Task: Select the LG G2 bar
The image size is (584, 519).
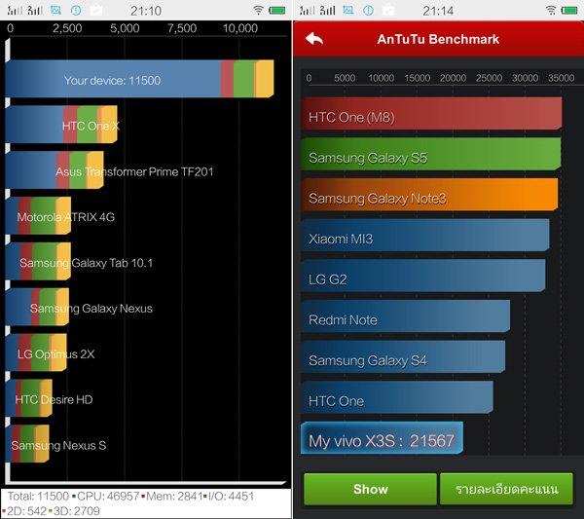Action: 423,276
